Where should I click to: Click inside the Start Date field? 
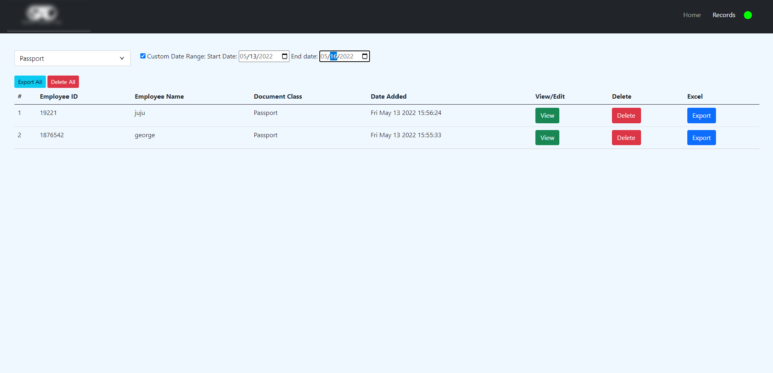point(259,56)
